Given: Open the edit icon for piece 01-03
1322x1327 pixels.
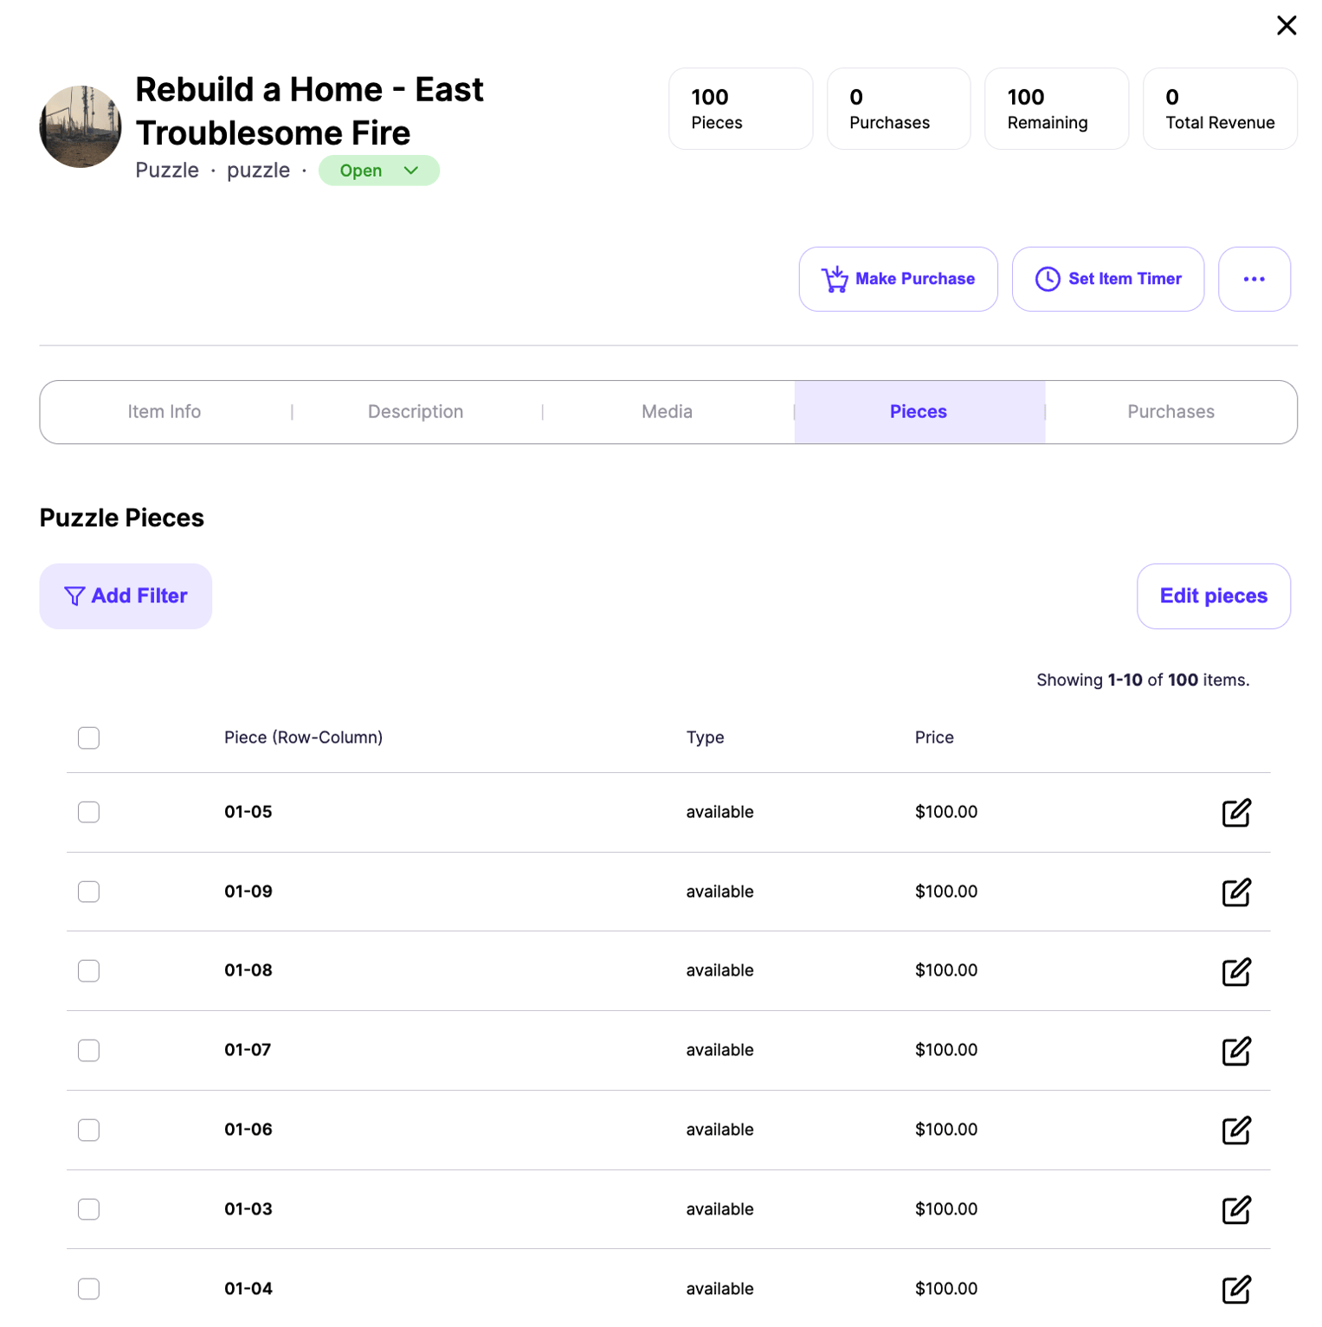Looking at the screenshot, I should pos(1235,1209).
